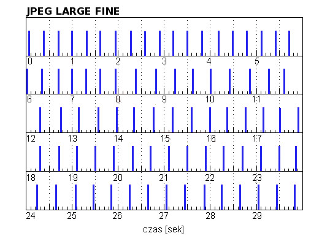Click the JPEG LARGE FINE title
The height and width of the screenshot is (244, 330).
[73, 11]
